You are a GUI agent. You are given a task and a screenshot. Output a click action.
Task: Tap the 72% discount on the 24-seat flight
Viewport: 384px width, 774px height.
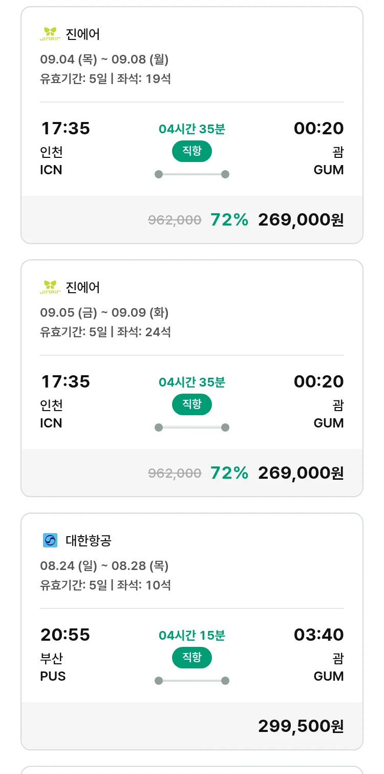(229, 473)
